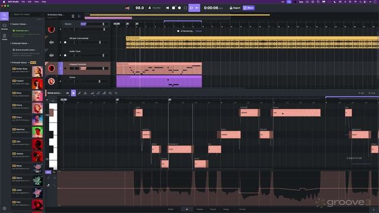Viewport: 379px width, 213px height.
Task: Click the add track icon beside the project name
Action: (73, 16)
